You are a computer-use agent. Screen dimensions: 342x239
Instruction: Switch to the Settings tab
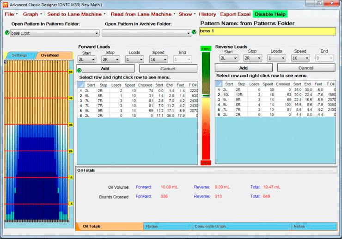(19, 55)
